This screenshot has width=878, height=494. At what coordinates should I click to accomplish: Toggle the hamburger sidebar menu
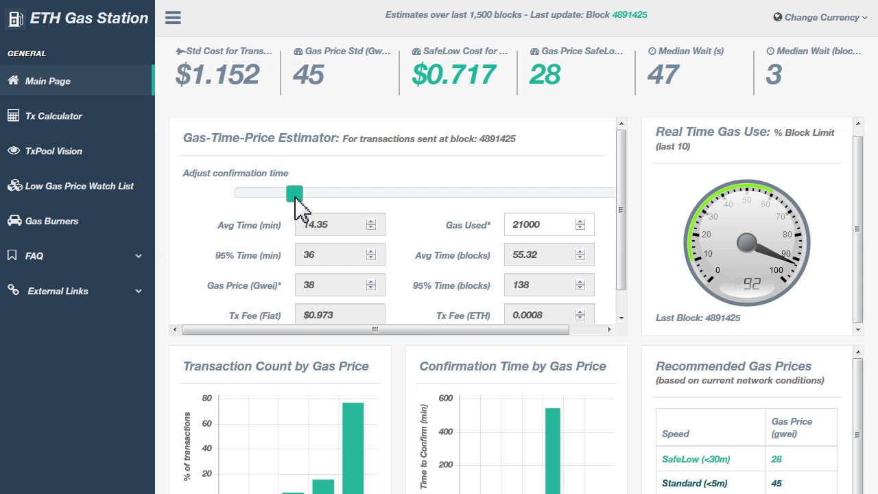[173, 18]
